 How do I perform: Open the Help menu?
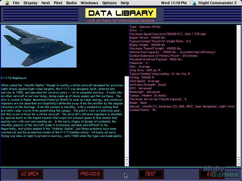(125, 3)
